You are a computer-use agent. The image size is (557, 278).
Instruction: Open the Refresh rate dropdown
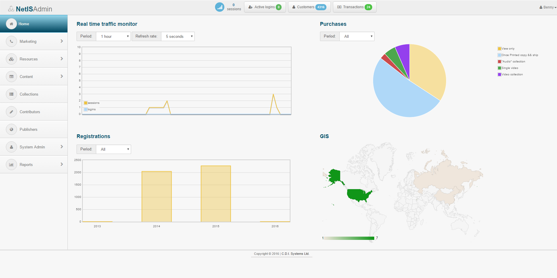pos(178,36)
